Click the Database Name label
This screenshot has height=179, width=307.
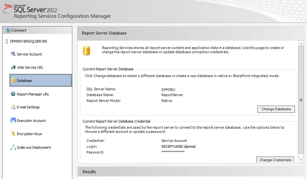(x=100, y=95)
